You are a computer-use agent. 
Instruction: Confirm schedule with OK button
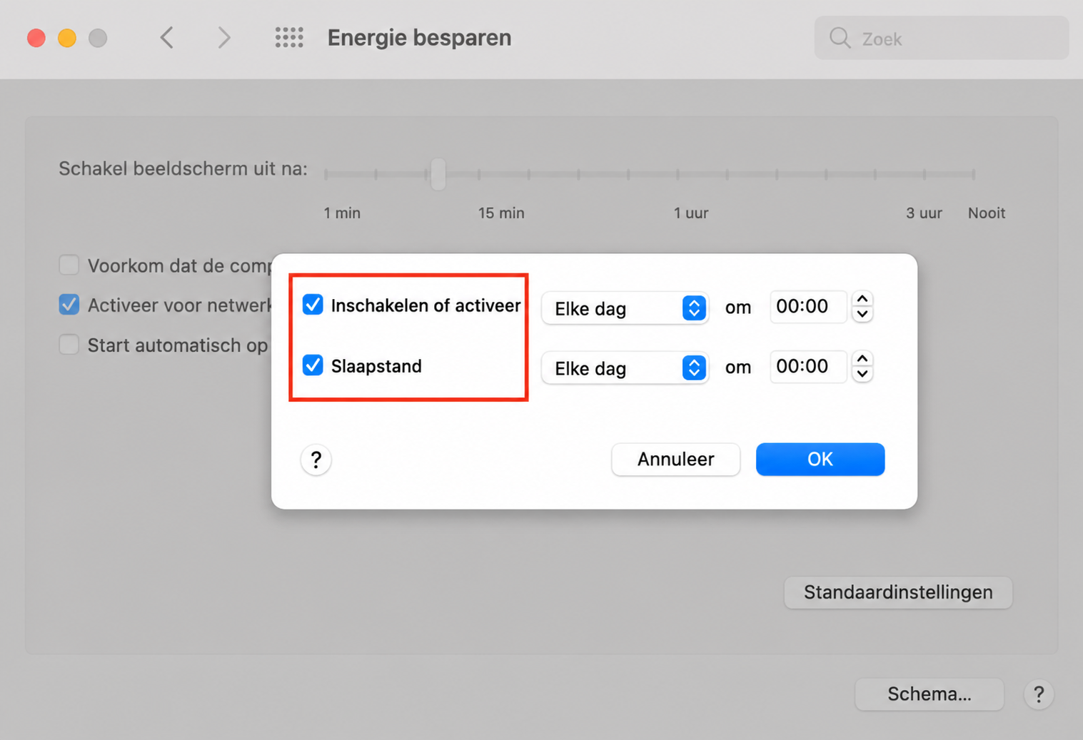[820, 459]
